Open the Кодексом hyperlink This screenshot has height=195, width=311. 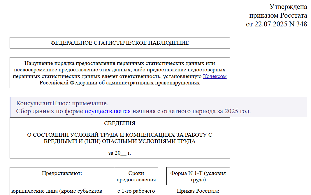click(x=215, y=76)
